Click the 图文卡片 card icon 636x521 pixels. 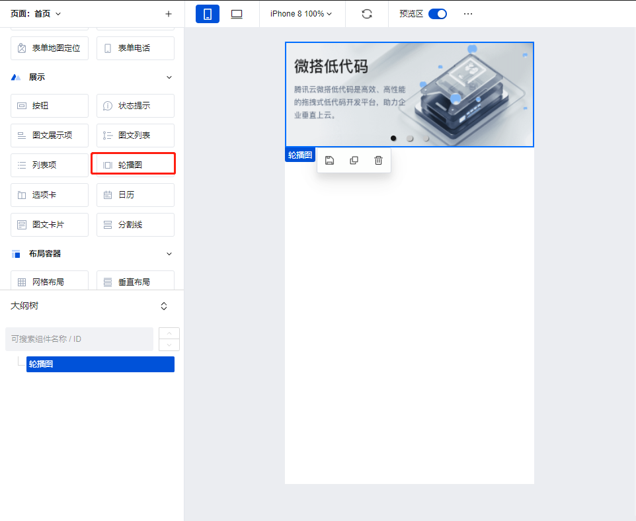click(22, 225)
